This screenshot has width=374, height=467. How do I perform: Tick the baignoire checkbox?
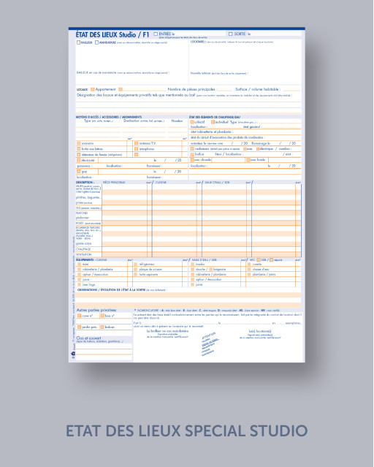(210, 269)
